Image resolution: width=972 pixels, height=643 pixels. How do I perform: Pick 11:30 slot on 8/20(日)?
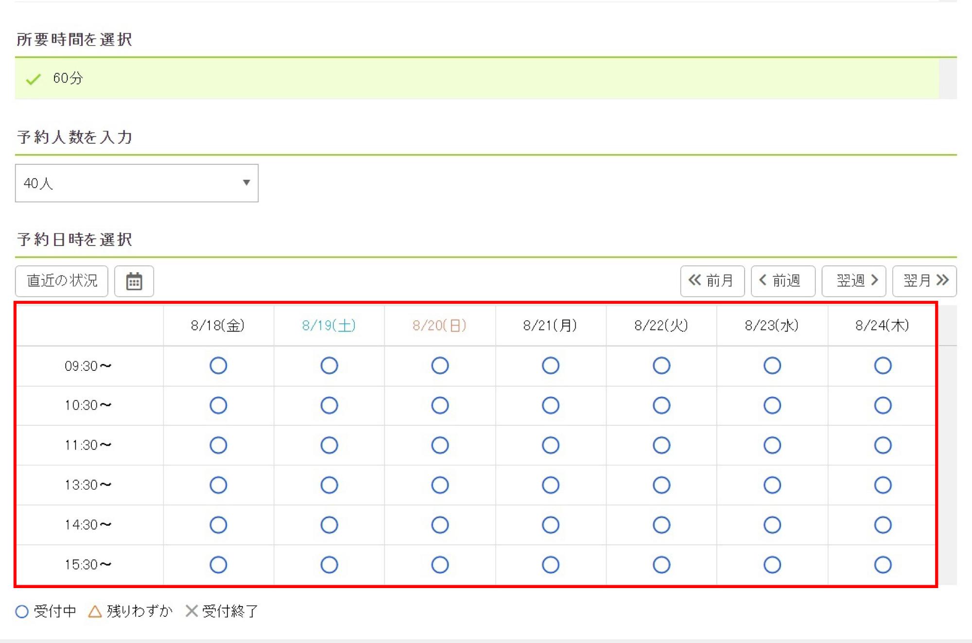[440, 445]
